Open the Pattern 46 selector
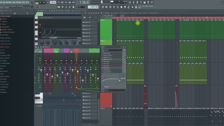 coord(93,7)
